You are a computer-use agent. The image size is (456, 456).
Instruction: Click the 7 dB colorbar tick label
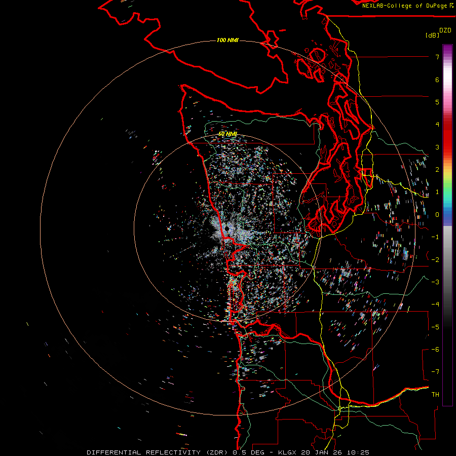(x=437, y=57)
